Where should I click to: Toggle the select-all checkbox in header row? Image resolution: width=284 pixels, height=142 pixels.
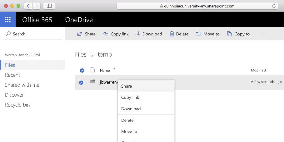[x=82, y=71]
